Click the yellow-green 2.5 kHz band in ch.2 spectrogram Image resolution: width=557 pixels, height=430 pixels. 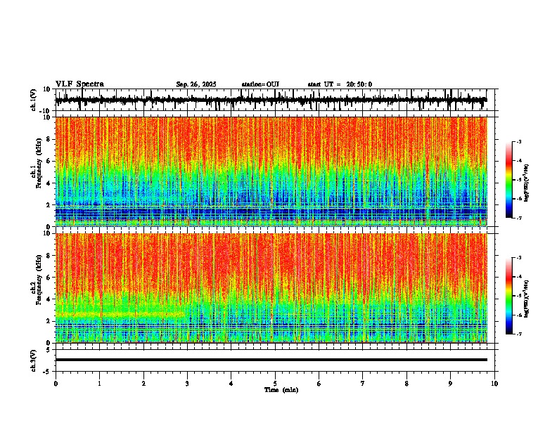pyautogui.click(x=121, y=314)
